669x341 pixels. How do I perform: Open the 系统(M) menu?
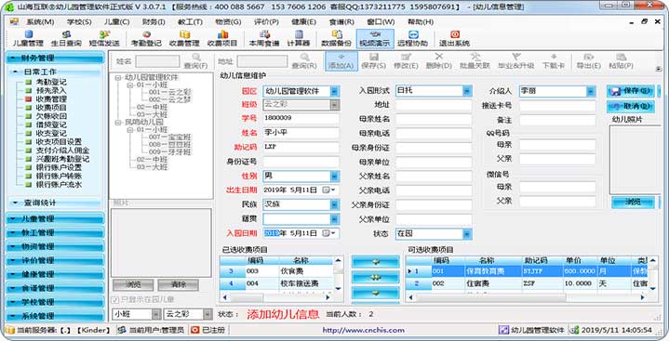(40, 21)
